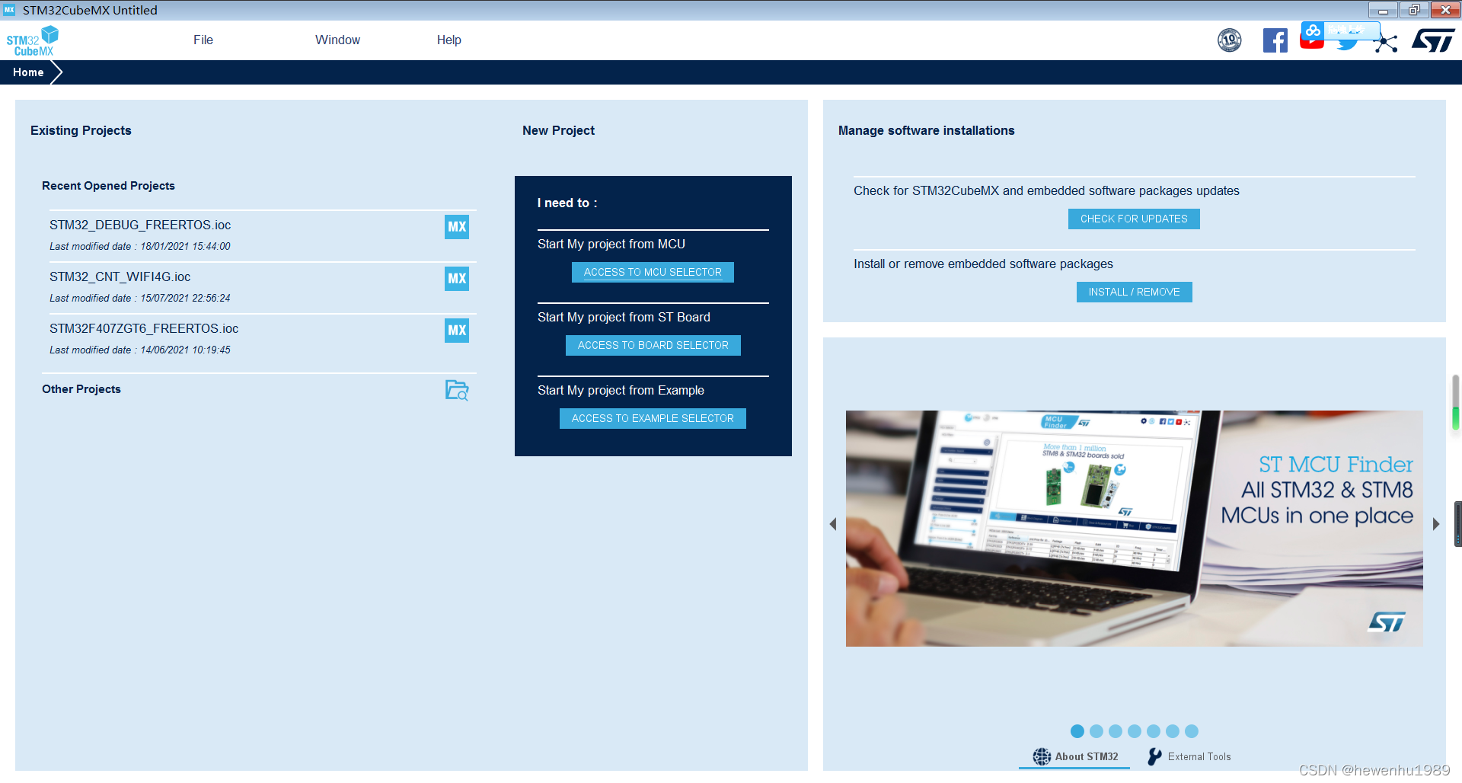Open the Facebook icon
Image resolution: width=1462 pixels, height=783 pixels.
tap(1275, 40)
